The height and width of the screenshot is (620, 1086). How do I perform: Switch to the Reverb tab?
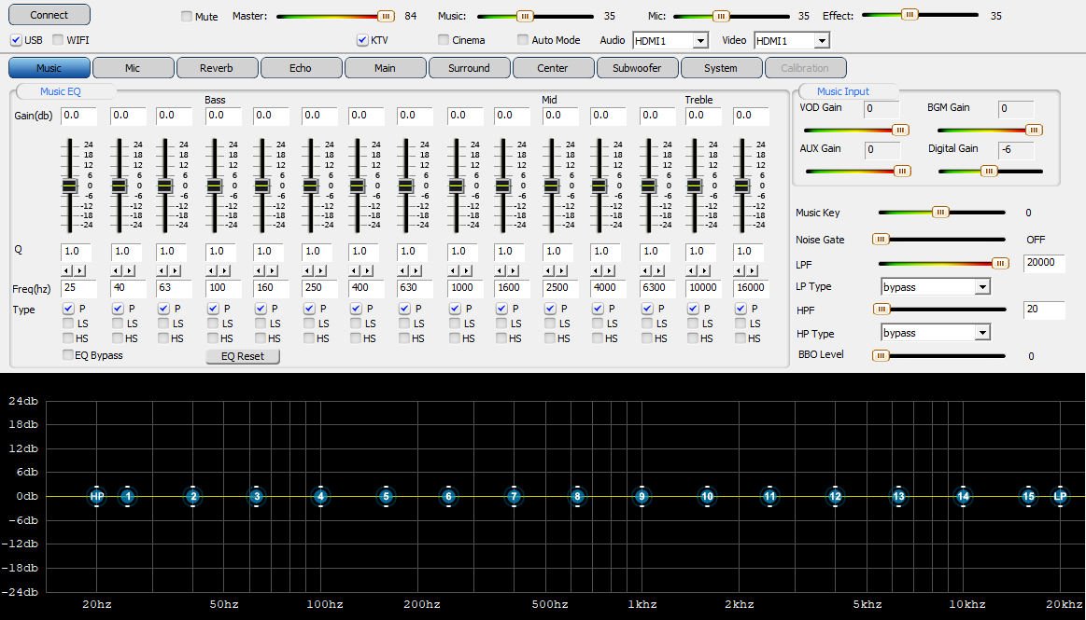point(216,68)
